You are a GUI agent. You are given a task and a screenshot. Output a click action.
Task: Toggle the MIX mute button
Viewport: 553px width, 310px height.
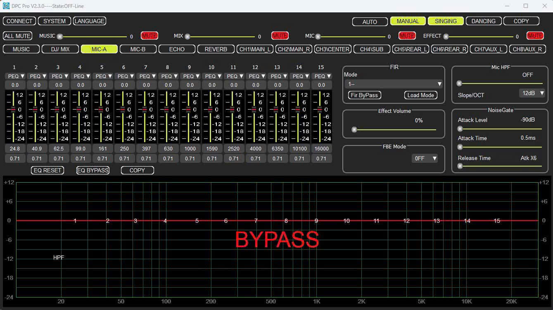coord(280,36)
